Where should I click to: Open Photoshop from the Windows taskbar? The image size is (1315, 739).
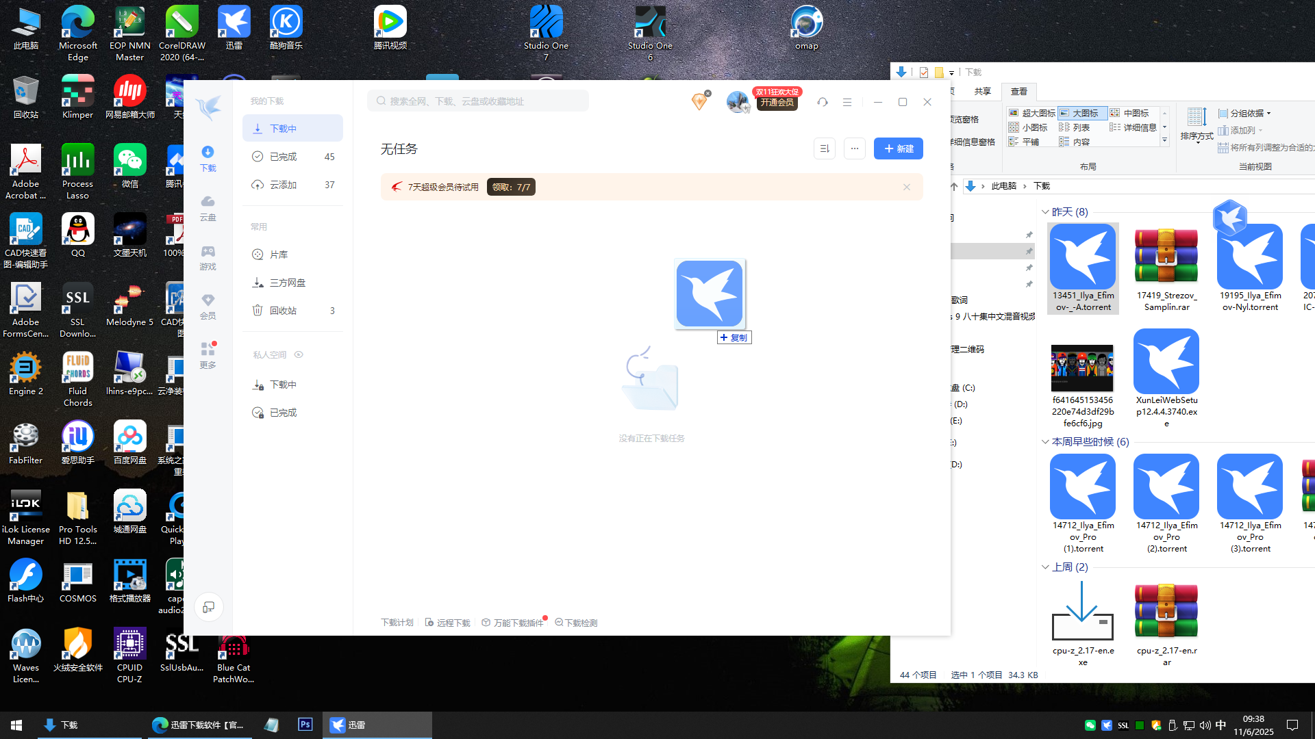pos(305,725)
